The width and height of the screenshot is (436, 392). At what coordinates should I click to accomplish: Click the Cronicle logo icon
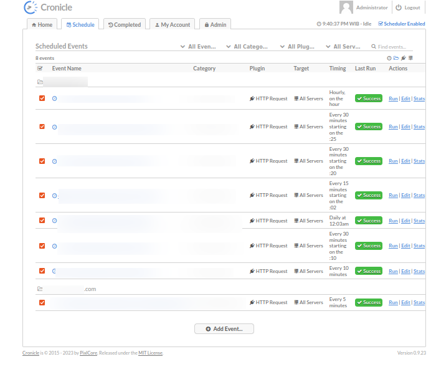pyautogui.click(x=30, y=7)
